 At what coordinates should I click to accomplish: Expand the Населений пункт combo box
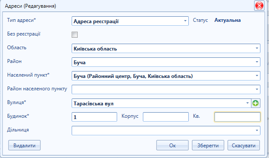coord(257,76)
